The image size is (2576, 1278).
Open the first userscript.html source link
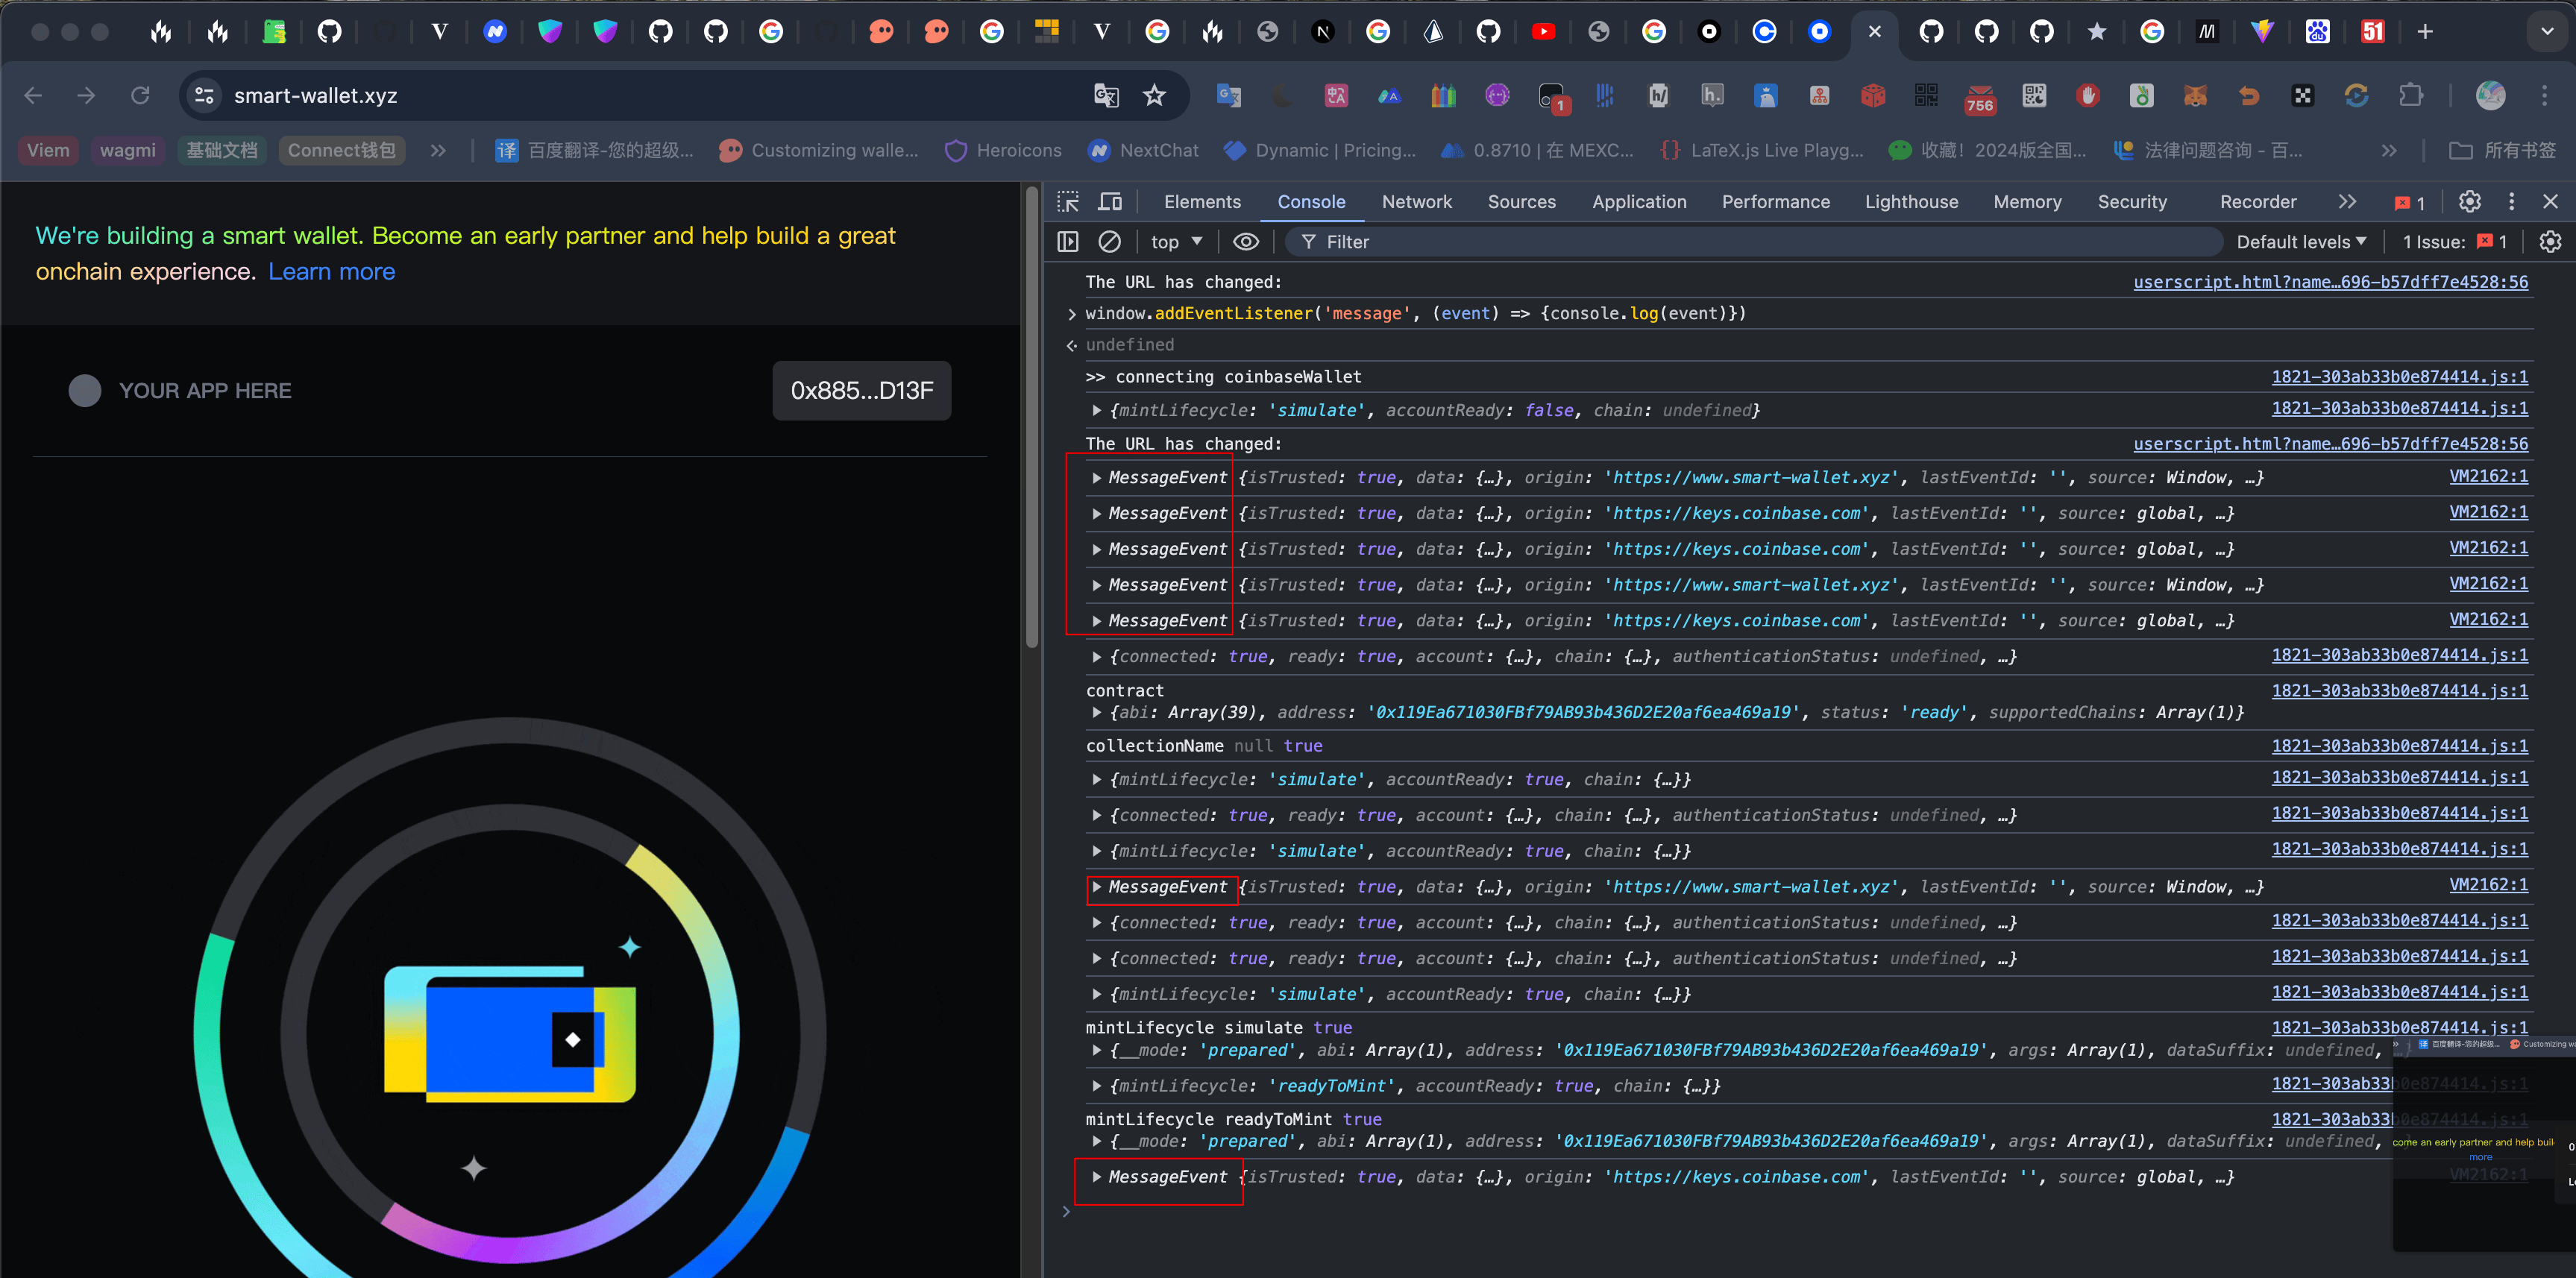click(x=2330, y=282)
